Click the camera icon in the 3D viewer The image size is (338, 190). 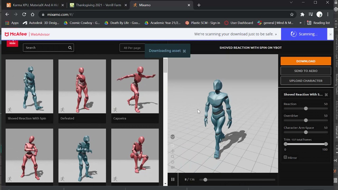coord(172,167)
